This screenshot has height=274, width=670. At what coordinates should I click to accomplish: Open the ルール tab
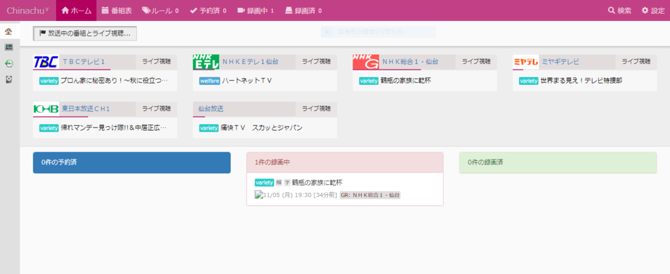coord(160,10)
